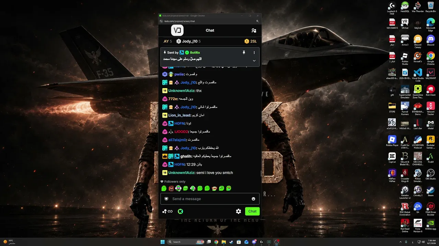Open the weather widget showing 35°C

coord(9,242)
